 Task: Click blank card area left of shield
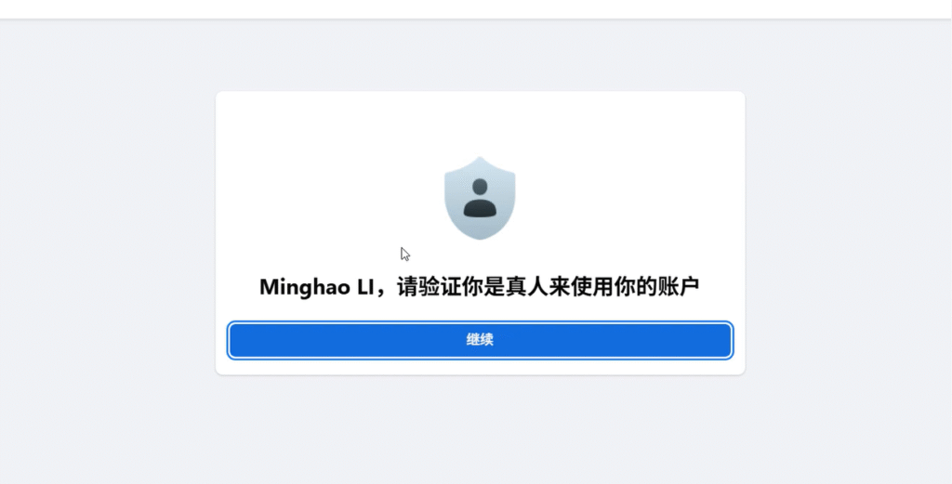coord(330,198)
